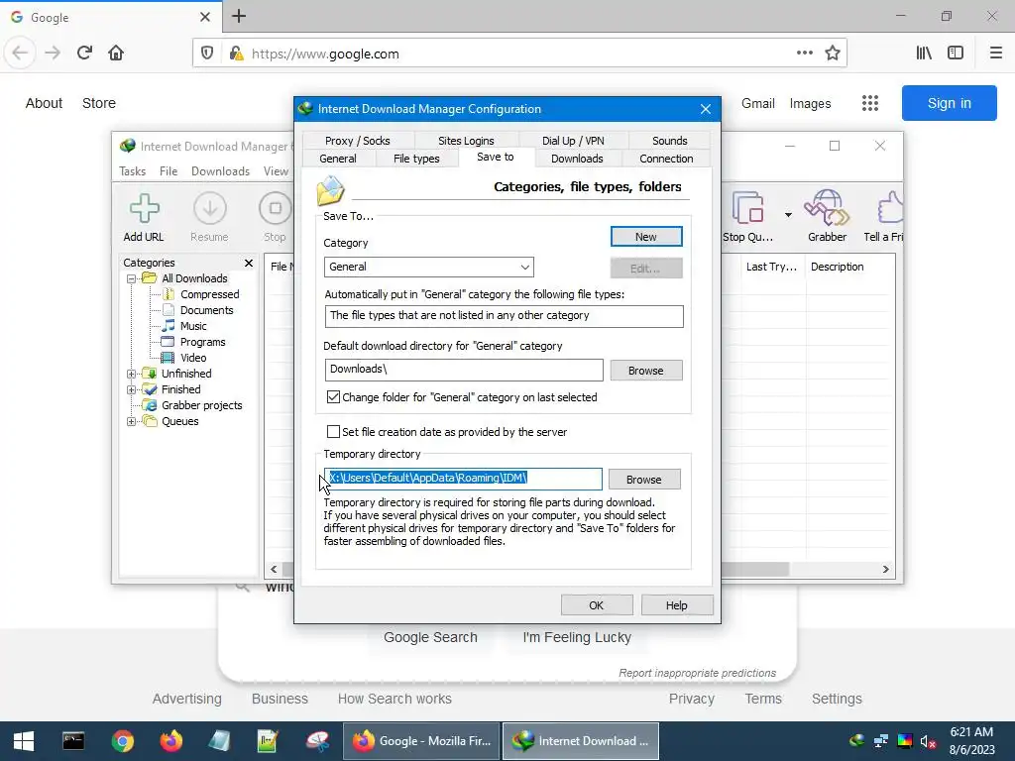
Task: Expand the Unfinished tree node
Action: (x=132, y=374)
